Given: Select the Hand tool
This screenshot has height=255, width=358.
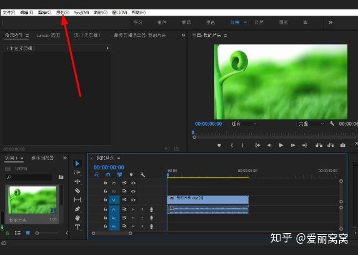Looking at the screenshot, I should pos(77,217).
